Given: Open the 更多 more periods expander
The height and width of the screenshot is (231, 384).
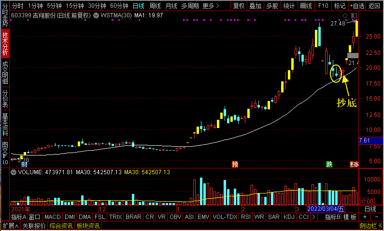Looking at the screenshot, I should pyautogui.click(x=211, y=6).
